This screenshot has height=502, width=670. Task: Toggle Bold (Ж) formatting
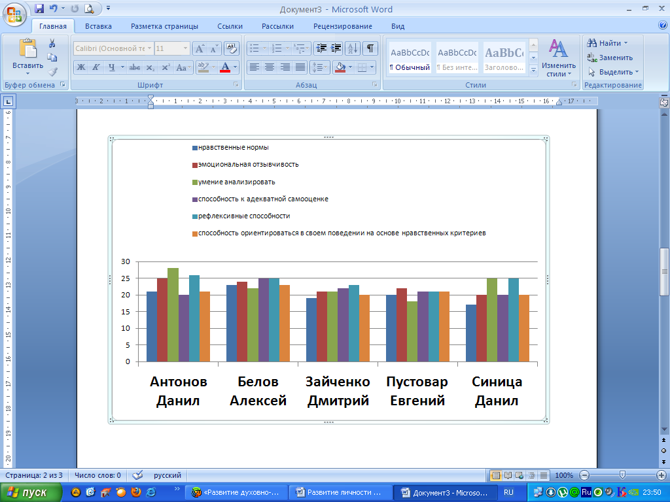point(81,67)
